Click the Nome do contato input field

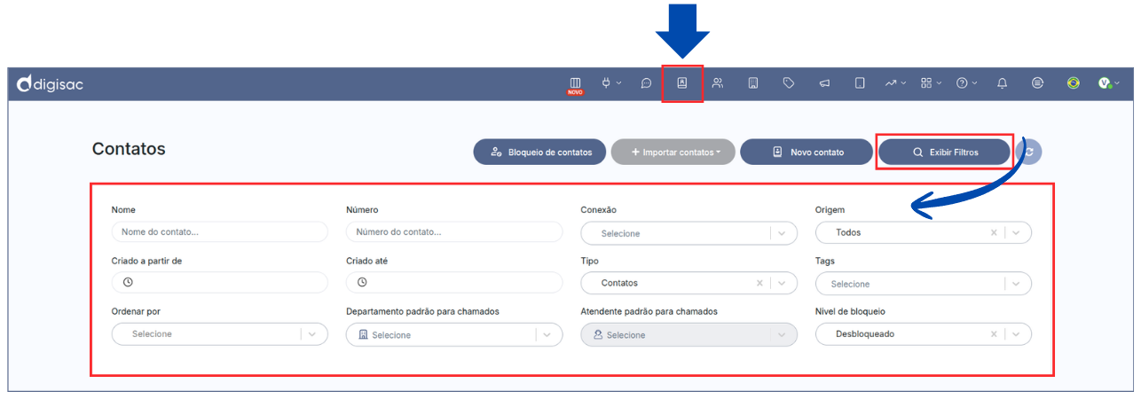tap(219, 232)
